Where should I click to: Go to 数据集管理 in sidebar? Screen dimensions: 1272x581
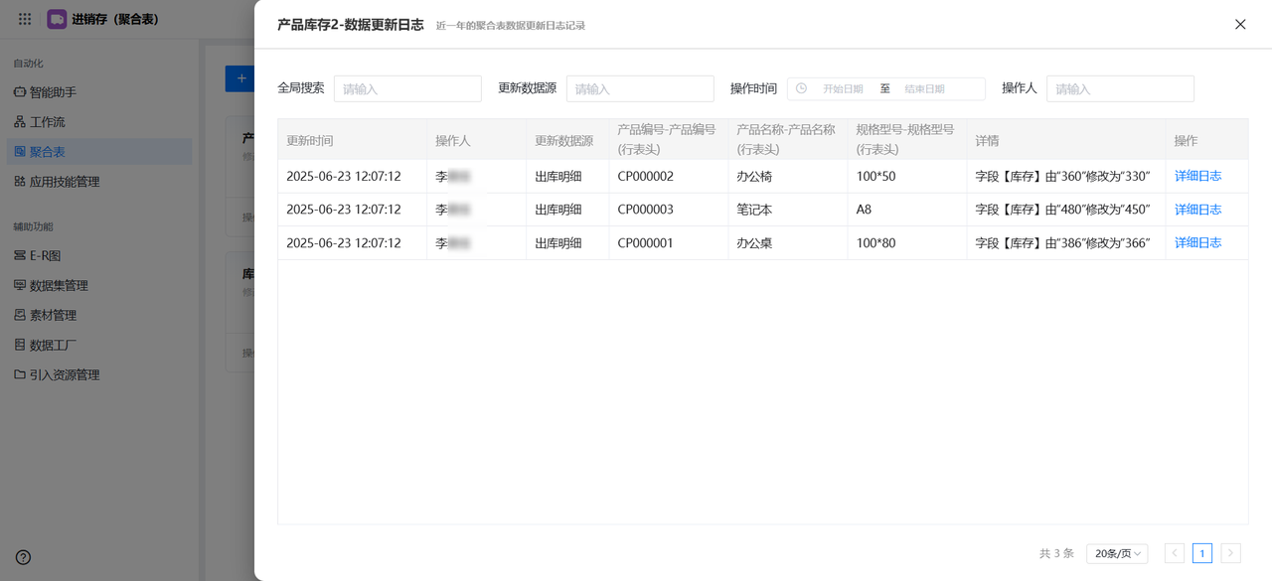[59, 285]
